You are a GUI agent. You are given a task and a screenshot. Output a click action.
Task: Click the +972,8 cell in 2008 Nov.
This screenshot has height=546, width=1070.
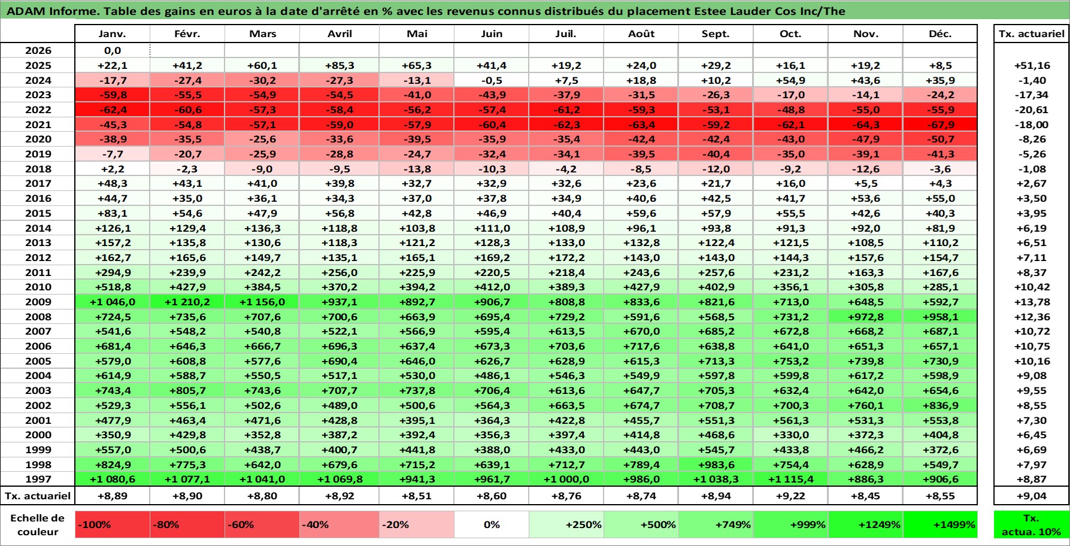[x=865, y=317]
